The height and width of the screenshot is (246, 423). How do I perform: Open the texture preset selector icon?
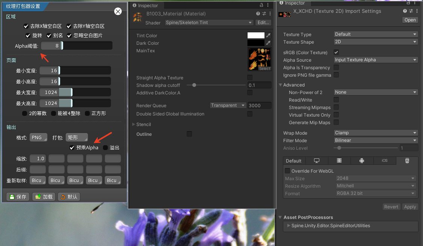[411, 11]
